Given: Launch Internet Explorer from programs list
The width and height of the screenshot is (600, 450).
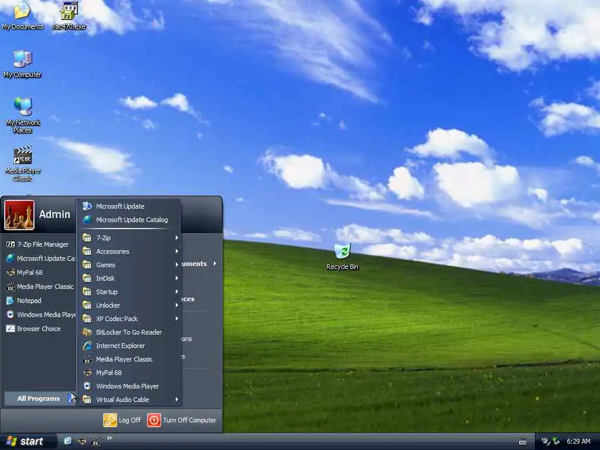Looking at the screenshot, I should (x=129, y=346).
